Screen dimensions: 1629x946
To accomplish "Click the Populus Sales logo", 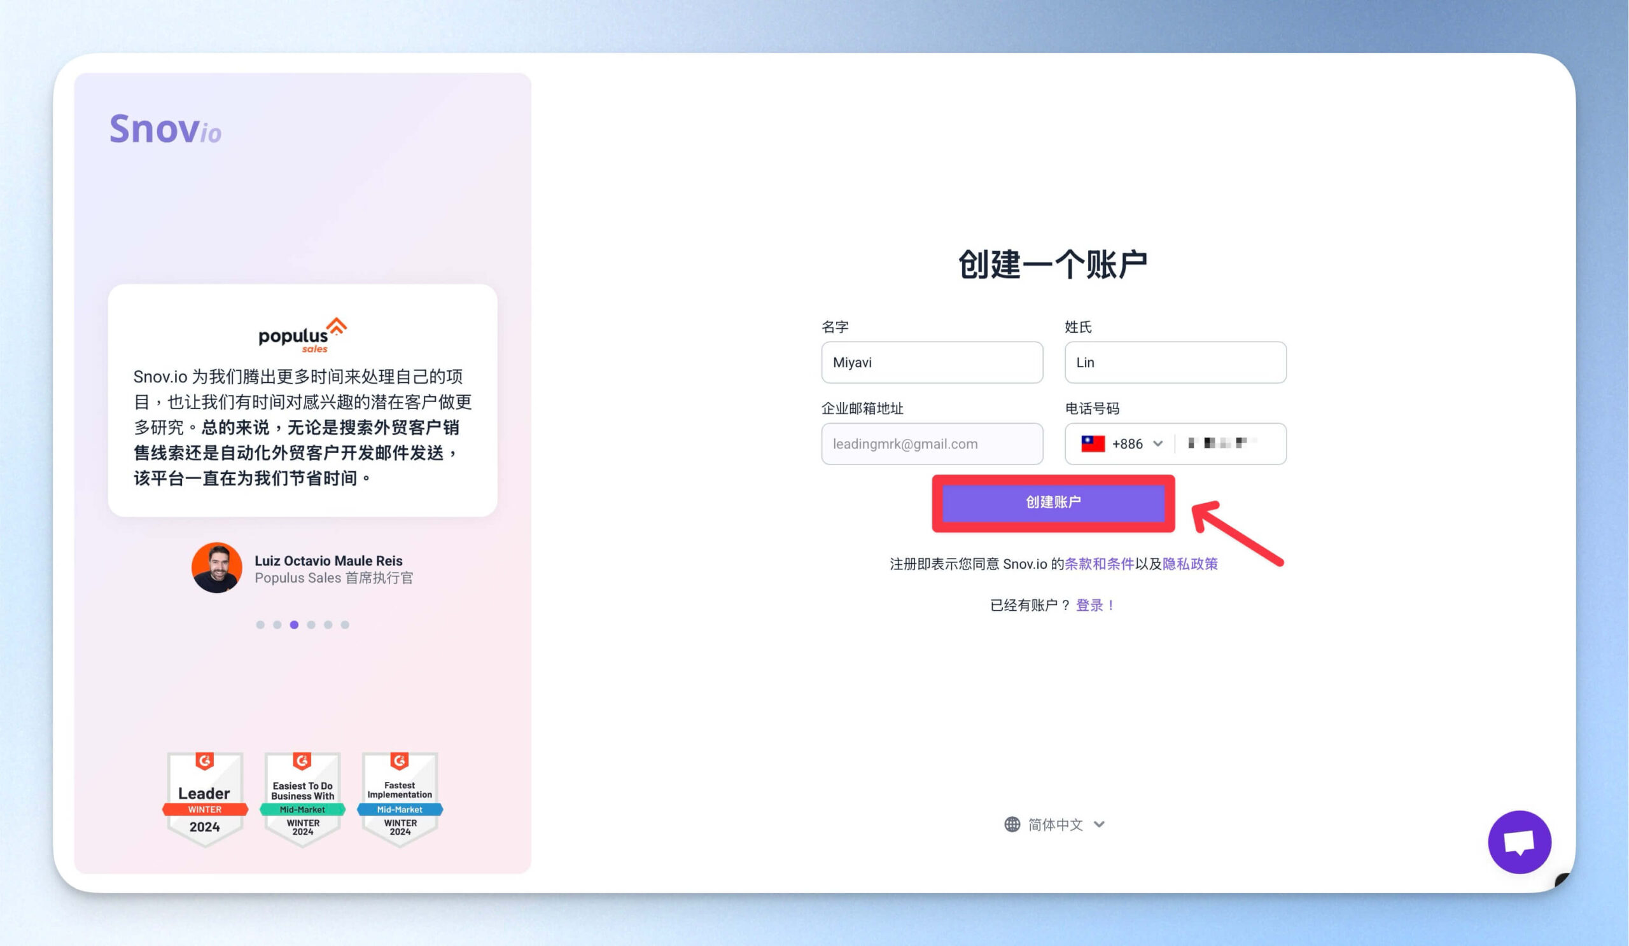I will pos(302,335).
